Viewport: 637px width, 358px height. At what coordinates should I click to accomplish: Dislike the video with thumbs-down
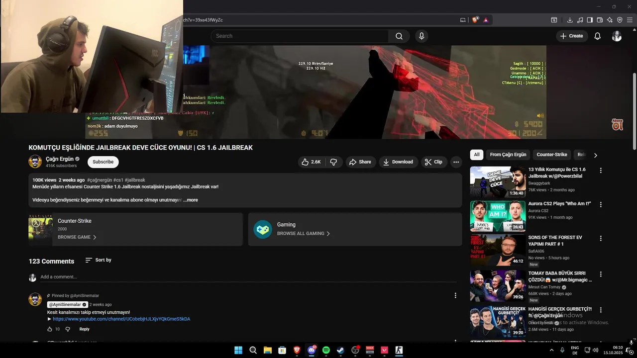coord(333,162)
